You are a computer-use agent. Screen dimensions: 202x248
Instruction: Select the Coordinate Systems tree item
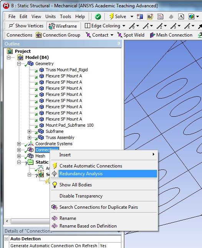point(54,144)
